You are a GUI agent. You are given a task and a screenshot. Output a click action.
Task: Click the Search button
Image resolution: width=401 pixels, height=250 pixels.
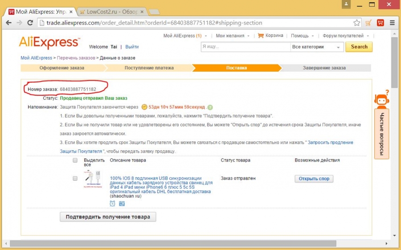tap(359, 47)
